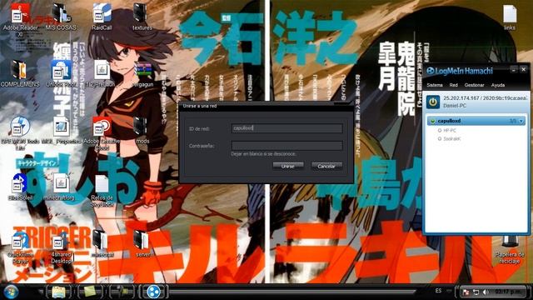Open the Papelera de reciclaje icon
The height and width of the screenshot is (300, 533).
(509, 250)
